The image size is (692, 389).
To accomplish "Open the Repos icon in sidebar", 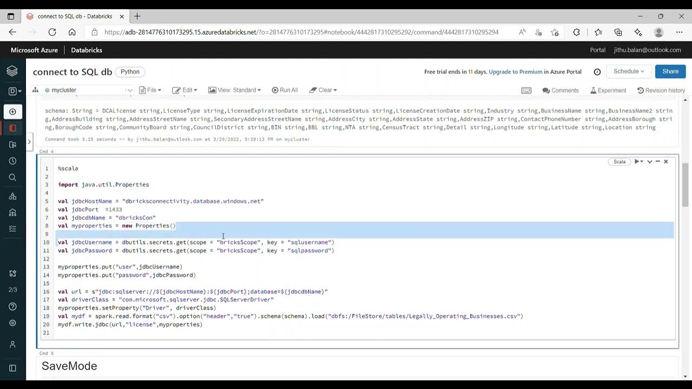I will coord(12,144).
